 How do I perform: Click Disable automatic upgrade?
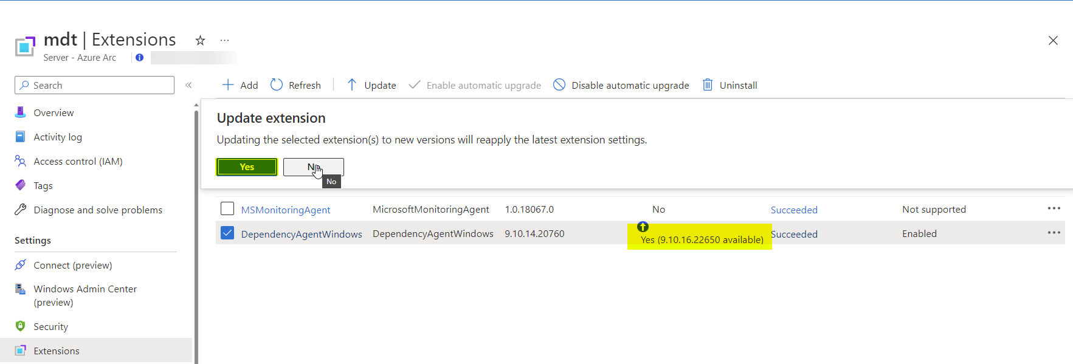(621, 85)
